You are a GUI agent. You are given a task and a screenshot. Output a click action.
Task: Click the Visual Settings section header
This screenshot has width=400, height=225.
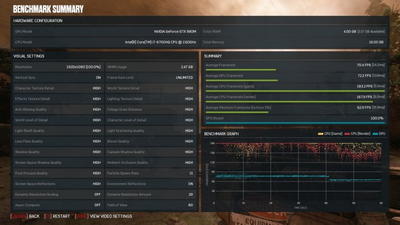[29, 56]
